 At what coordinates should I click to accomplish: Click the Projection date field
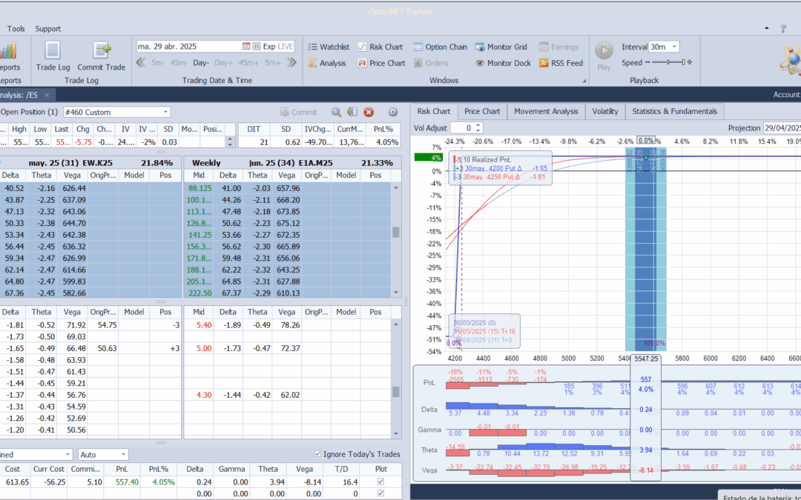pos(782,128)
